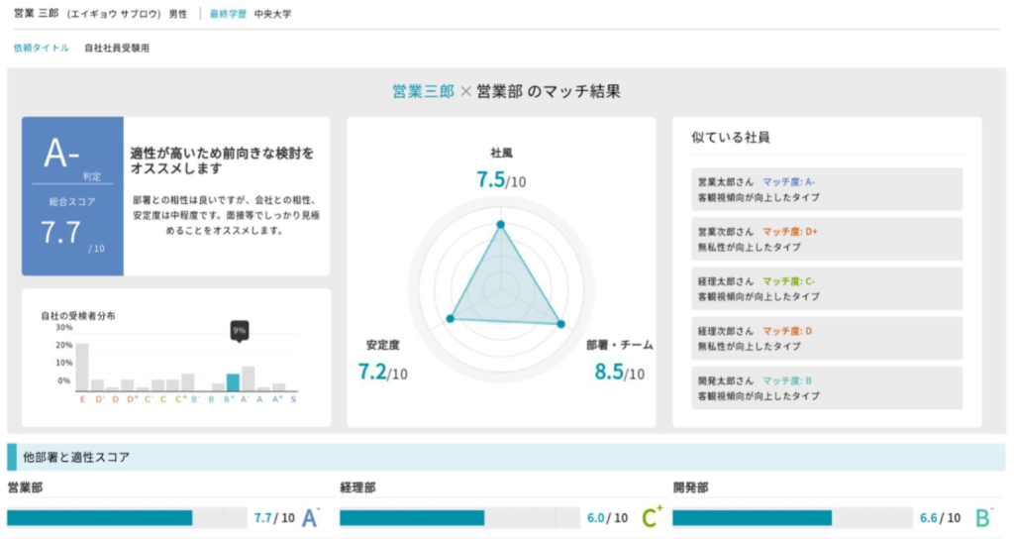Click the 経理部 score progress bar
1014x539 pixels.
[459, 517]
